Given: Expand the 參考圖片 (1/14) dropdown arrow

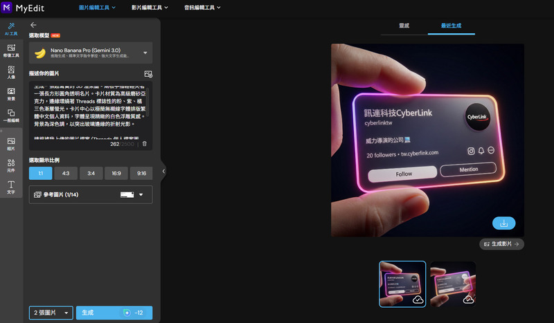Looking at the screenshot, I should 141,194.
